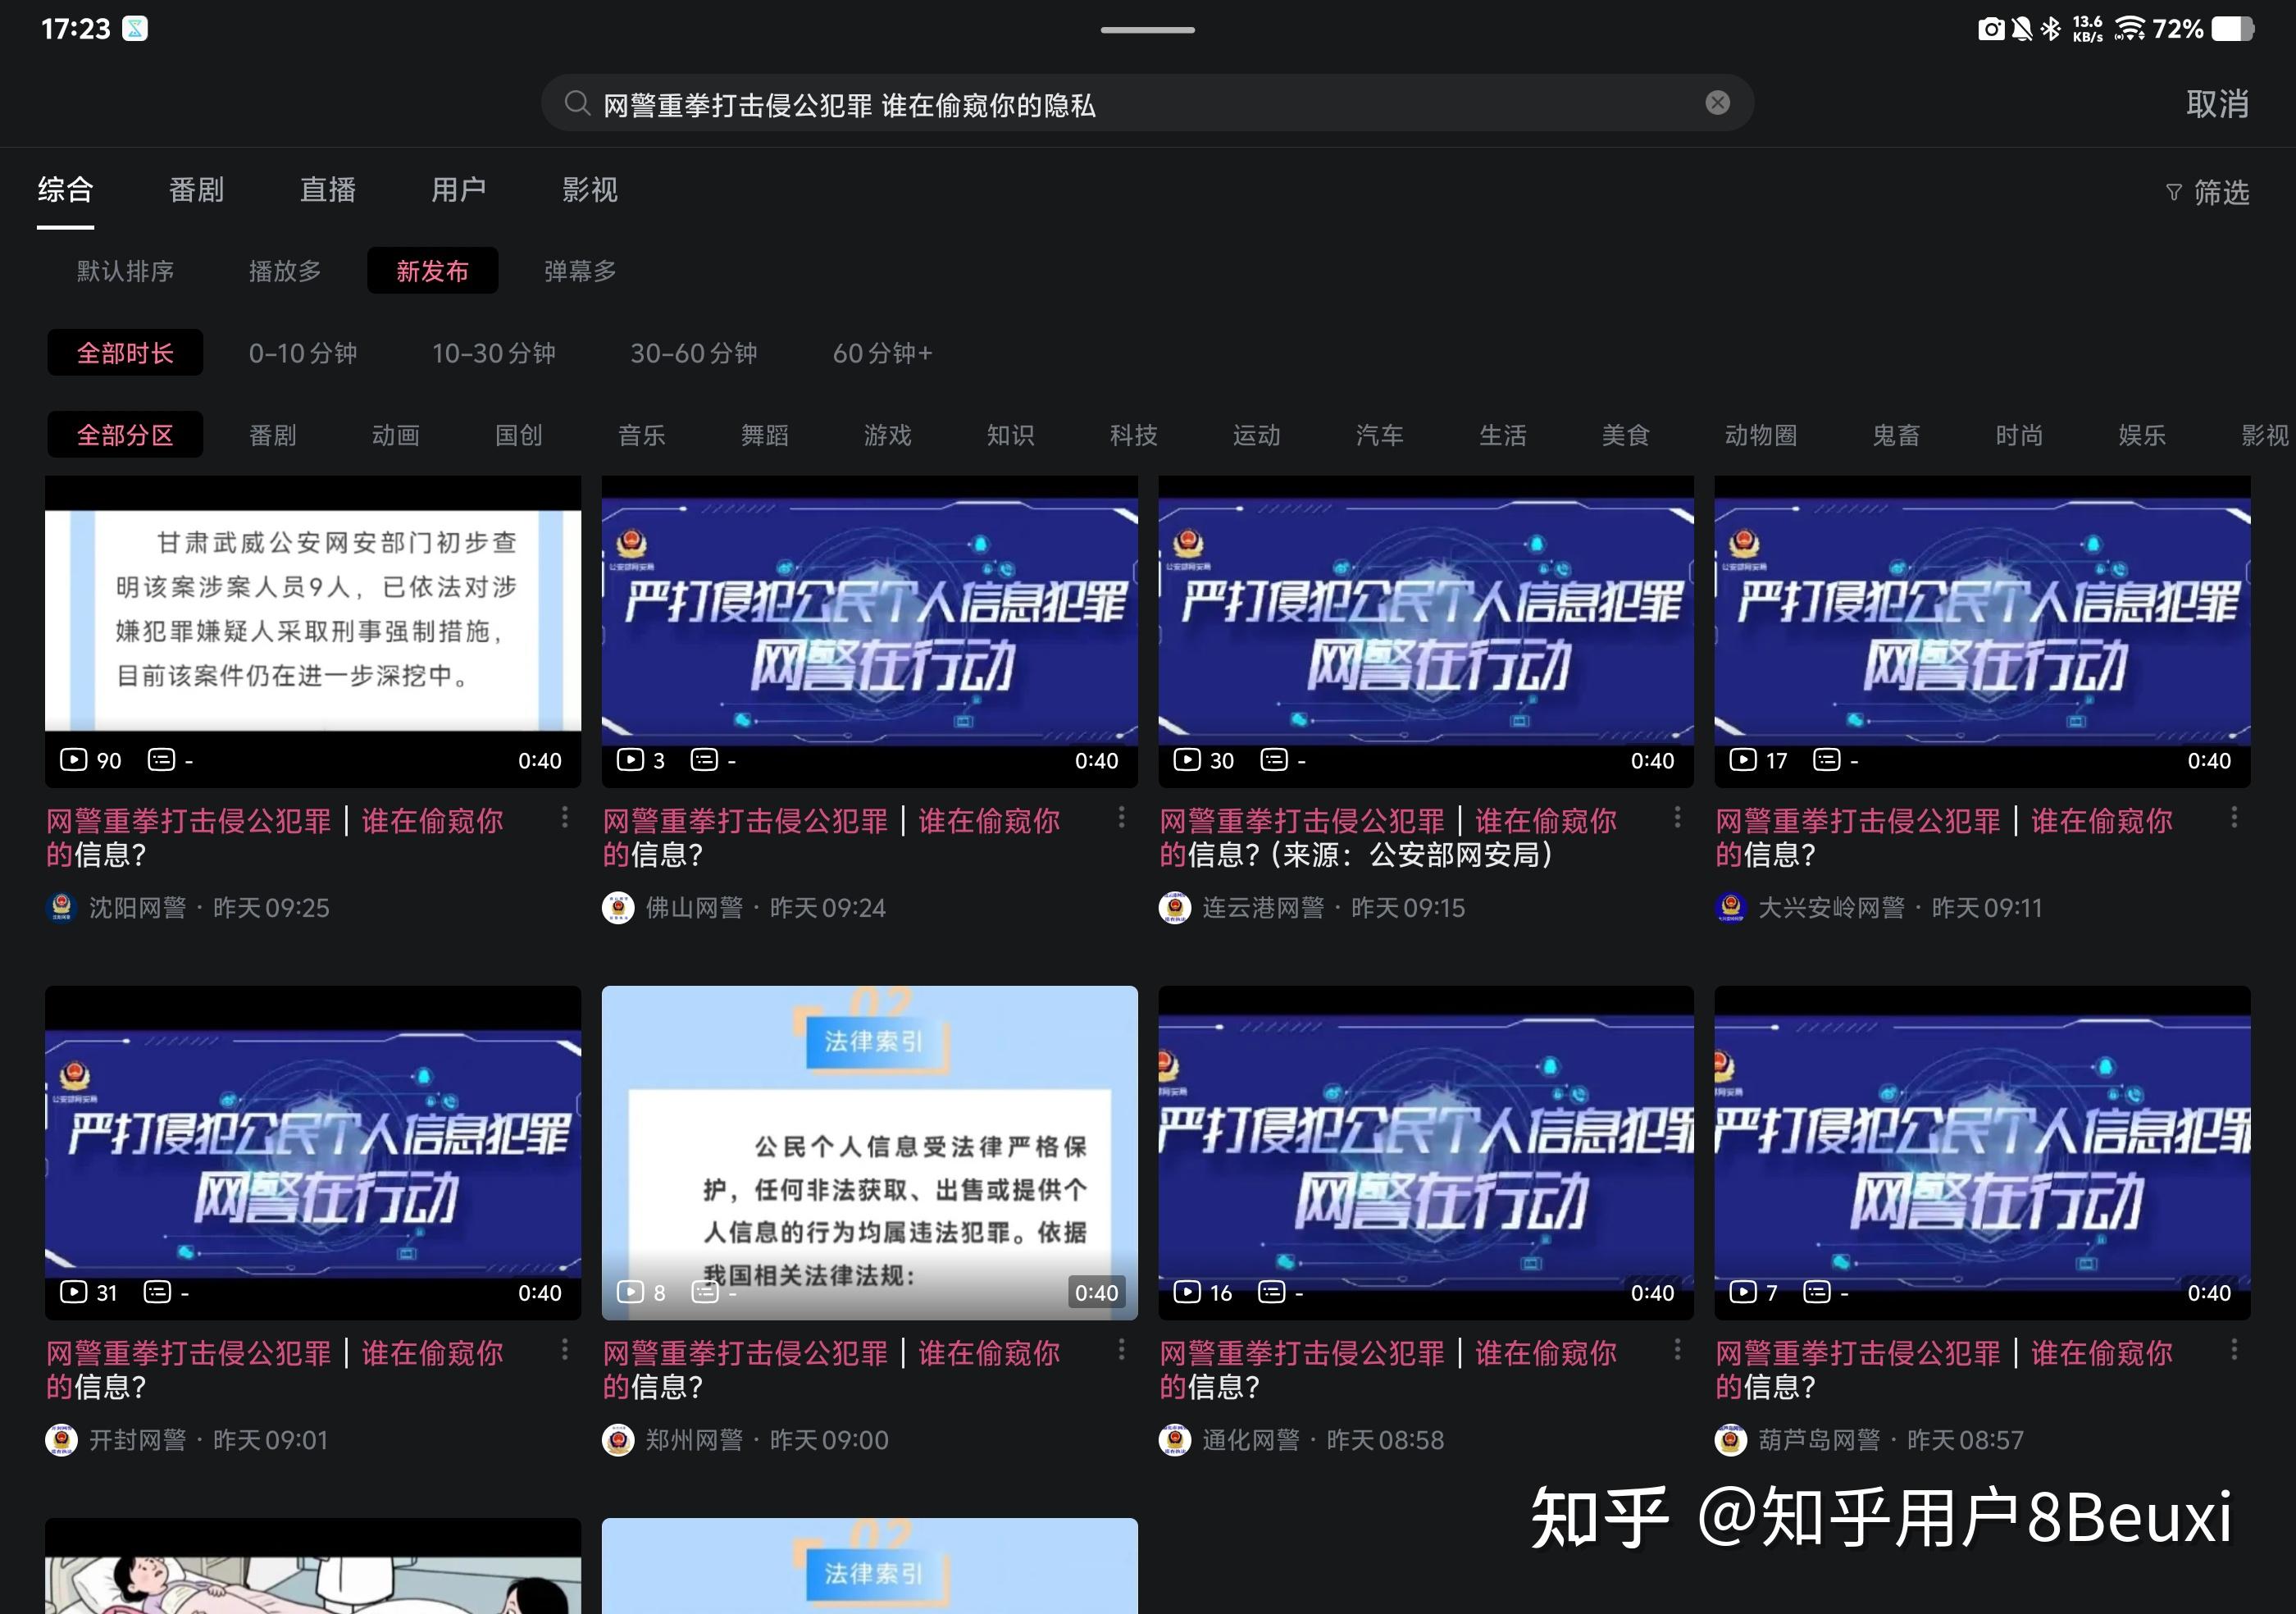2296x1614 pixels.
Task: Play 佛山网警 video thumbnail
Action: coord(869,631)
